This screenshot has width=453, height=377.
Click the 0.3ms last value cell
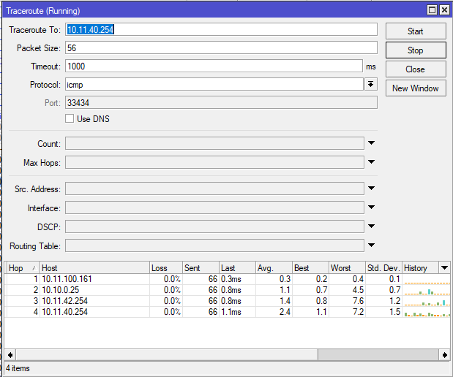coord(237,279)
